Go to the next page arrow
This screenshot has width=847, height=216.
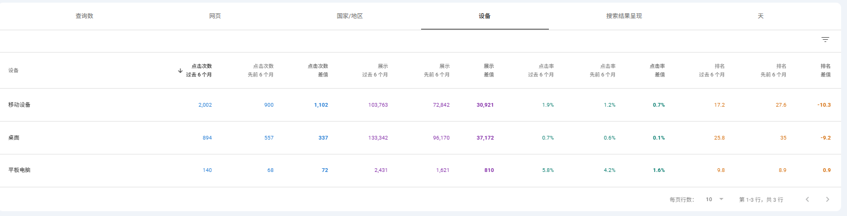click(827, 200)
